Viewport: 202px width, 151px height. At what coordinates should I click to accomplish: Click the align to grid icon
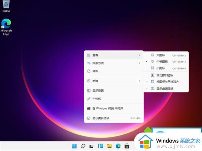pos(153,82)
